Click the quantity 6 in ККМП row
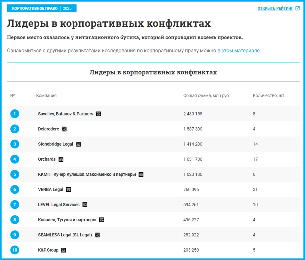 point(254,174)
